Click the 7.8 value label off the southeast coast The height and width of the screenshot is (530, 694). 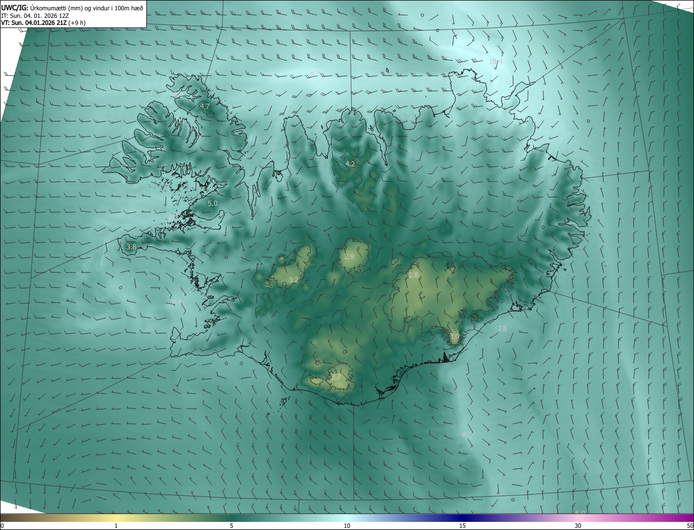[502, 329]
